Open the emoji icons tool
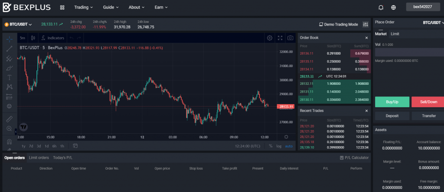444x192 pixels. point(10,106)
